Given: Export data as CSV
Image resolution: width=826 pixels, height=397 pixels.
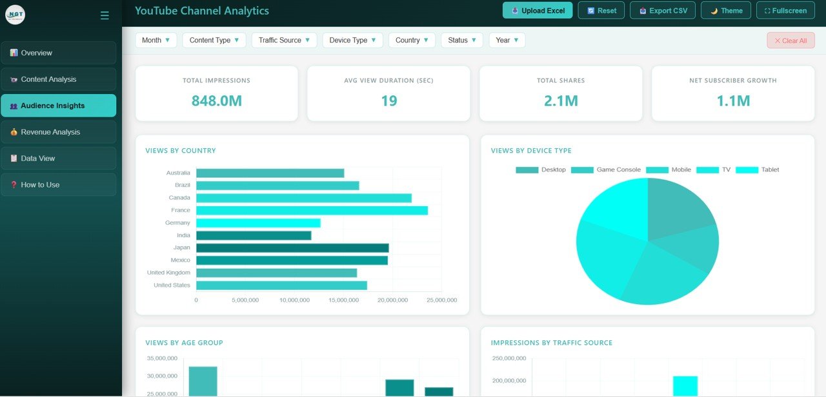Looking at the screenshot, I should pyautogui.click(x=662, y=10).
